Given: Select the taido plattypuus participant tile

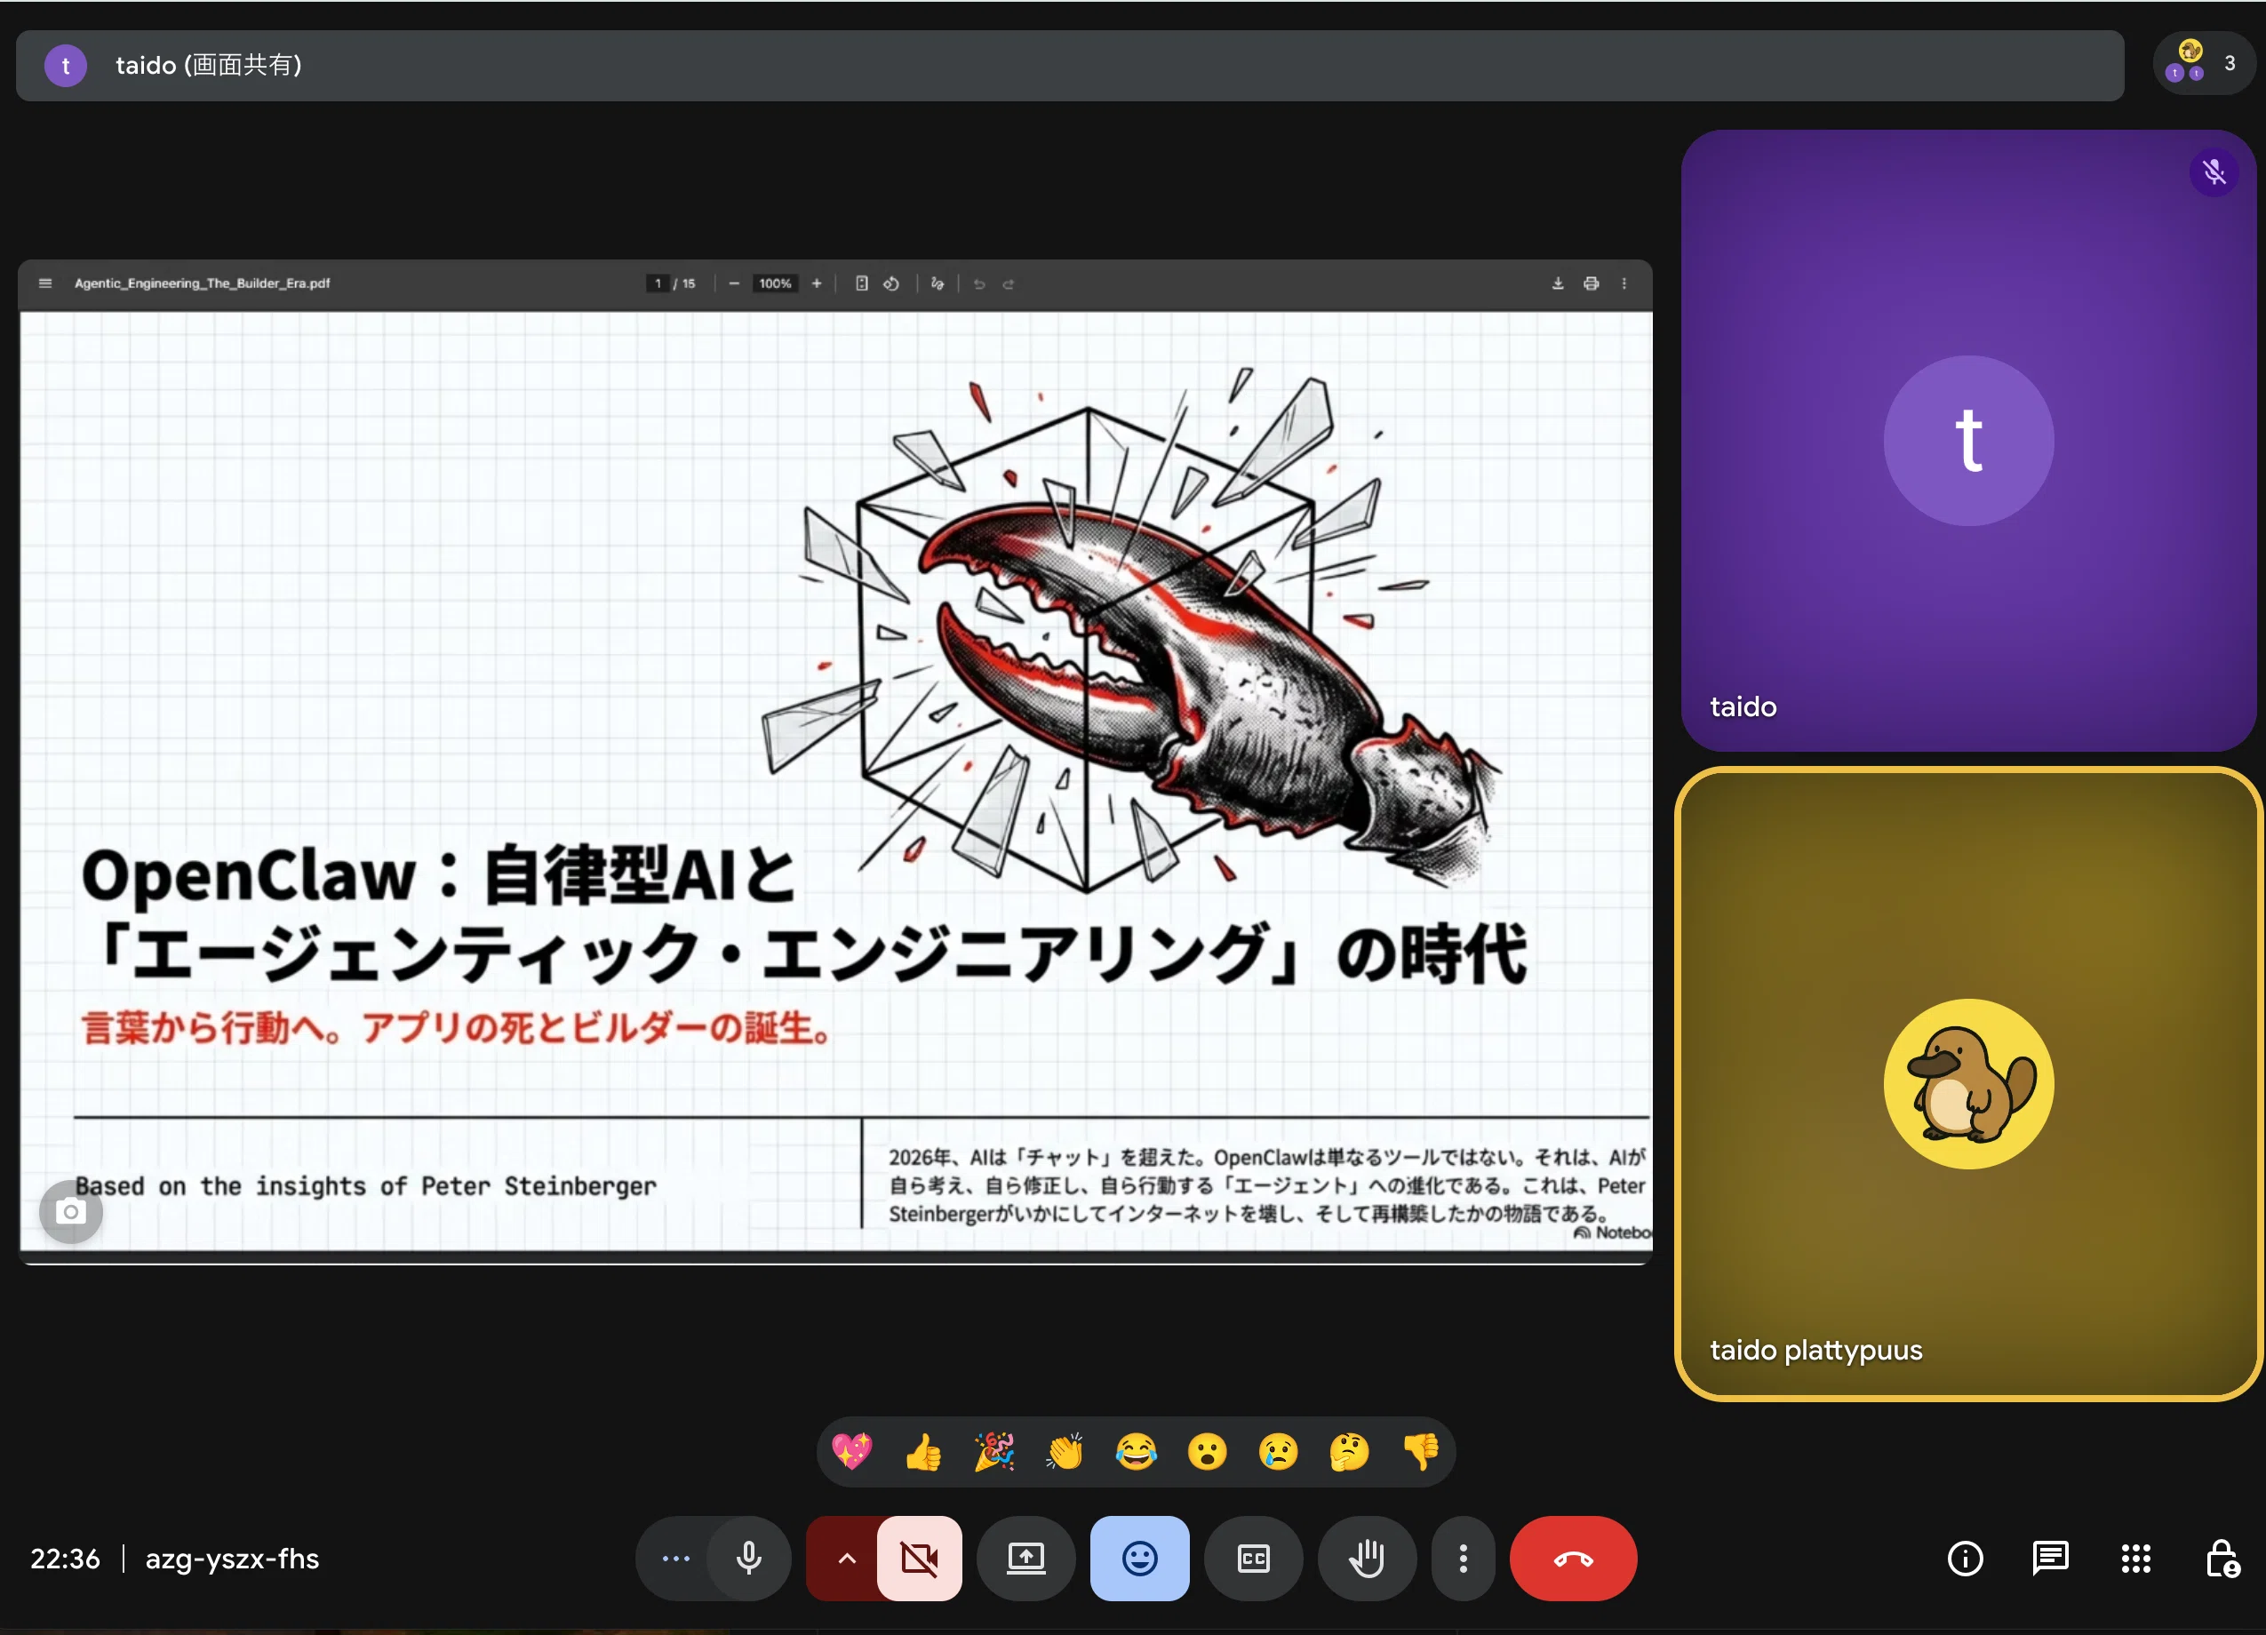Looking at the screenshot, I should tap(1968, 1084).
